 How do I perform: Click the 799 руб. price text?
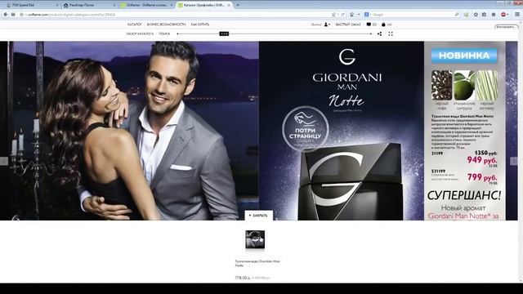click(482, 177)
